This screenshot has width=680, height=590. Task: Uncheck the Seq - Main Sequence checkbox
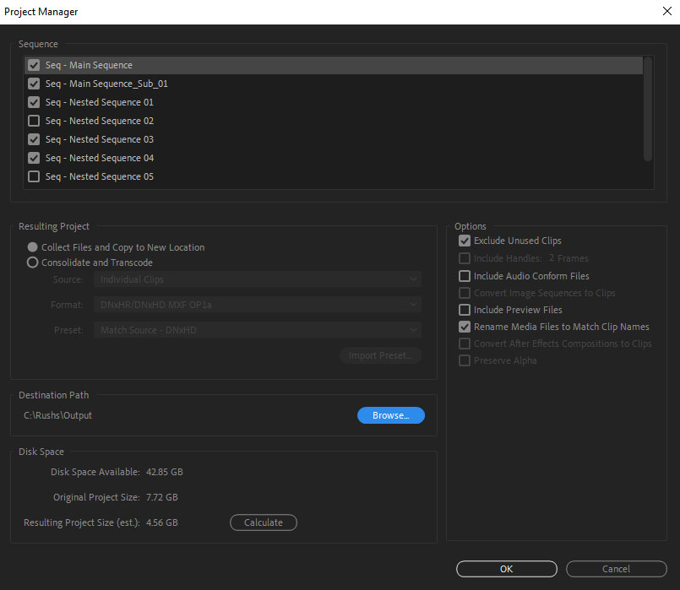(33, 64)
